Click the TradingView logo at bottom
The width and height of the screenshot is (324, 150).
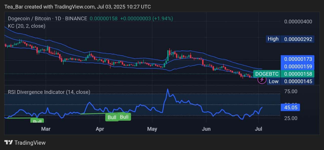click(25, 143)
